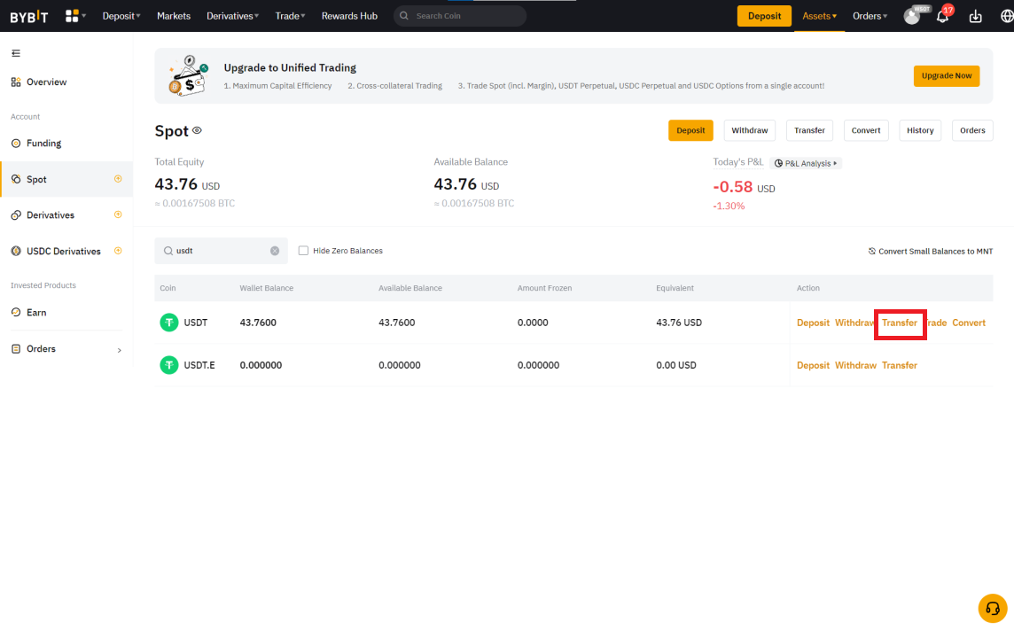Open the Bybit logo home link
Screen dimensions: 1014x638
[29, 16]
